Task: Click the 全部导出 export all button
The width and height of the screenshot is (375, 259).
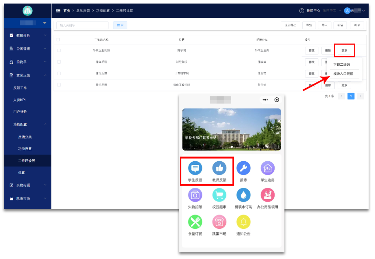Action: 290,25
